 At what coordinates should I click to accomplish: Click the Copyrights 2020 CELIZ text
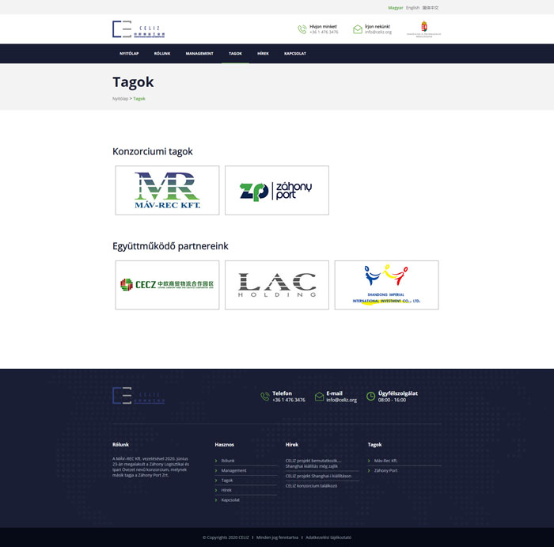[226, 538]
